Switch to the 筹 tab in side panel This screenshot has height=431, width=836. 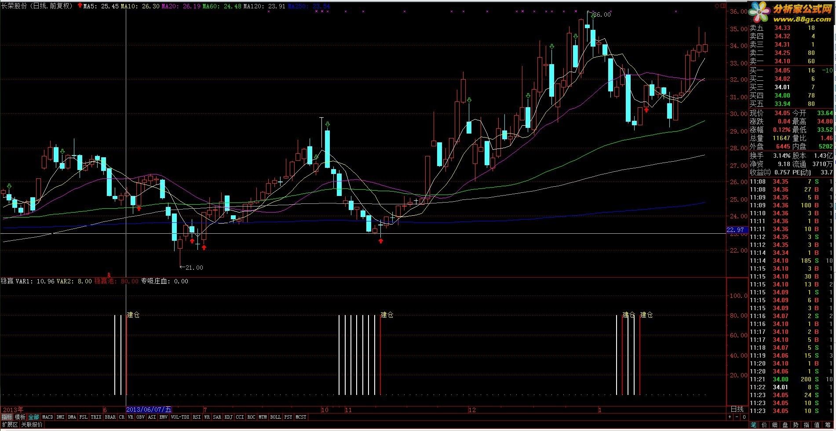[x=828, y=425]
